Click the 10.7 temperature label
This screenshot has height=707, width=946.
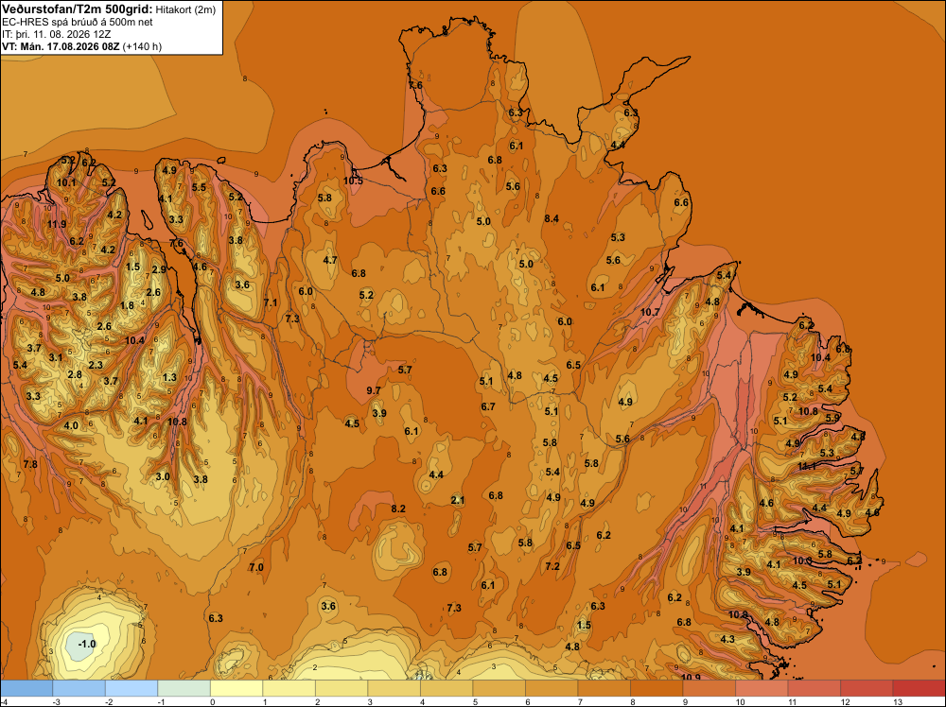click(x=650, y=312)
